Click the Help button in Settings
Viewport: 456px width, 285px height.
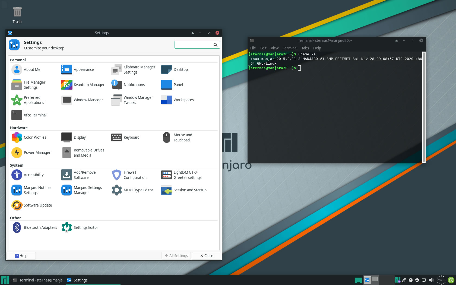tap(21, 256)
